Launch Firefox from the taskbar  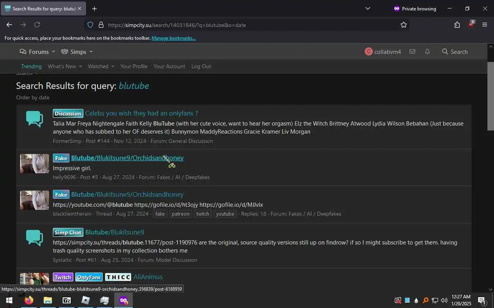[29, 300]
